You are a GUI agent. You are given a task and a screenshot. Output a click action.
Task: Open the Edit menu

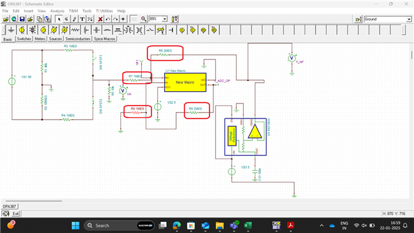[x=16, y=11]
